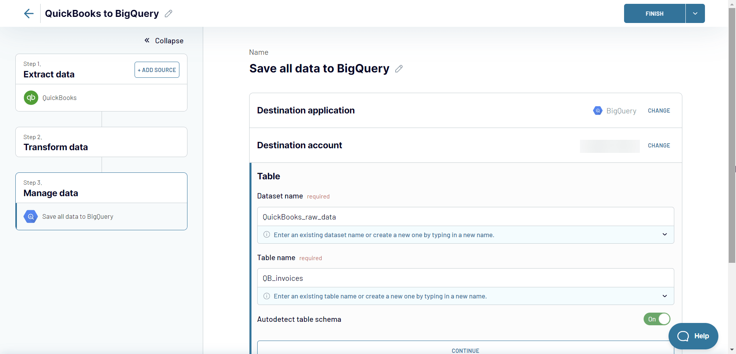Click the pencil next to Save all data to BigQuery
Screen dimensions: 736x354
click(399, 69)
